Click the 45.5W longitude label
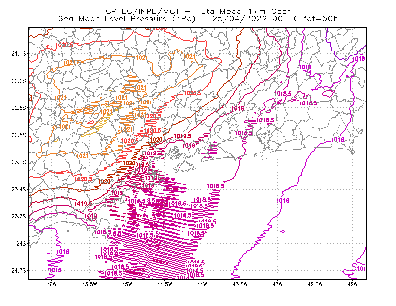The height and width of the screenshot is (306, 396). [x=90, y=284]
